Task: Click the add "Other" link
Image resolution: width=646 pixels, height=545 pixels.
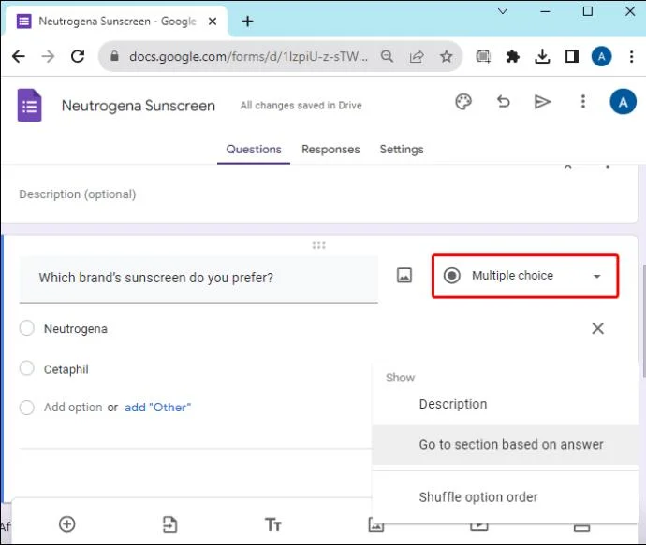Action: 158,408
